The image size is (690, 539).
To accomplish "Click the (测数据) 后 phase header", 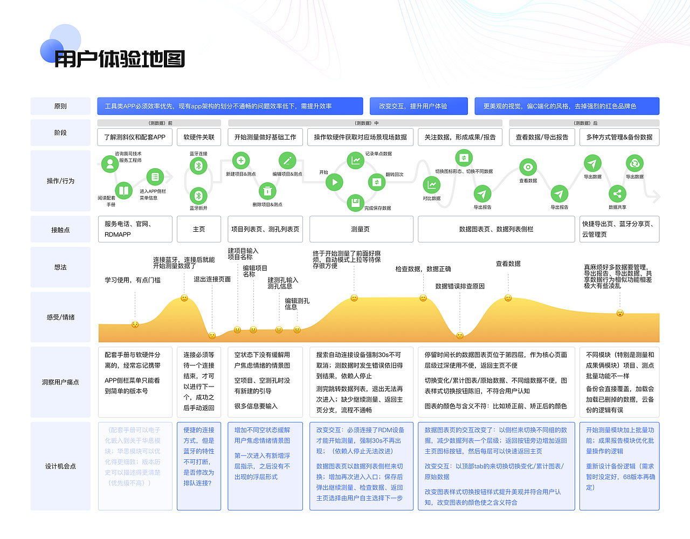I will pos(585,123).
